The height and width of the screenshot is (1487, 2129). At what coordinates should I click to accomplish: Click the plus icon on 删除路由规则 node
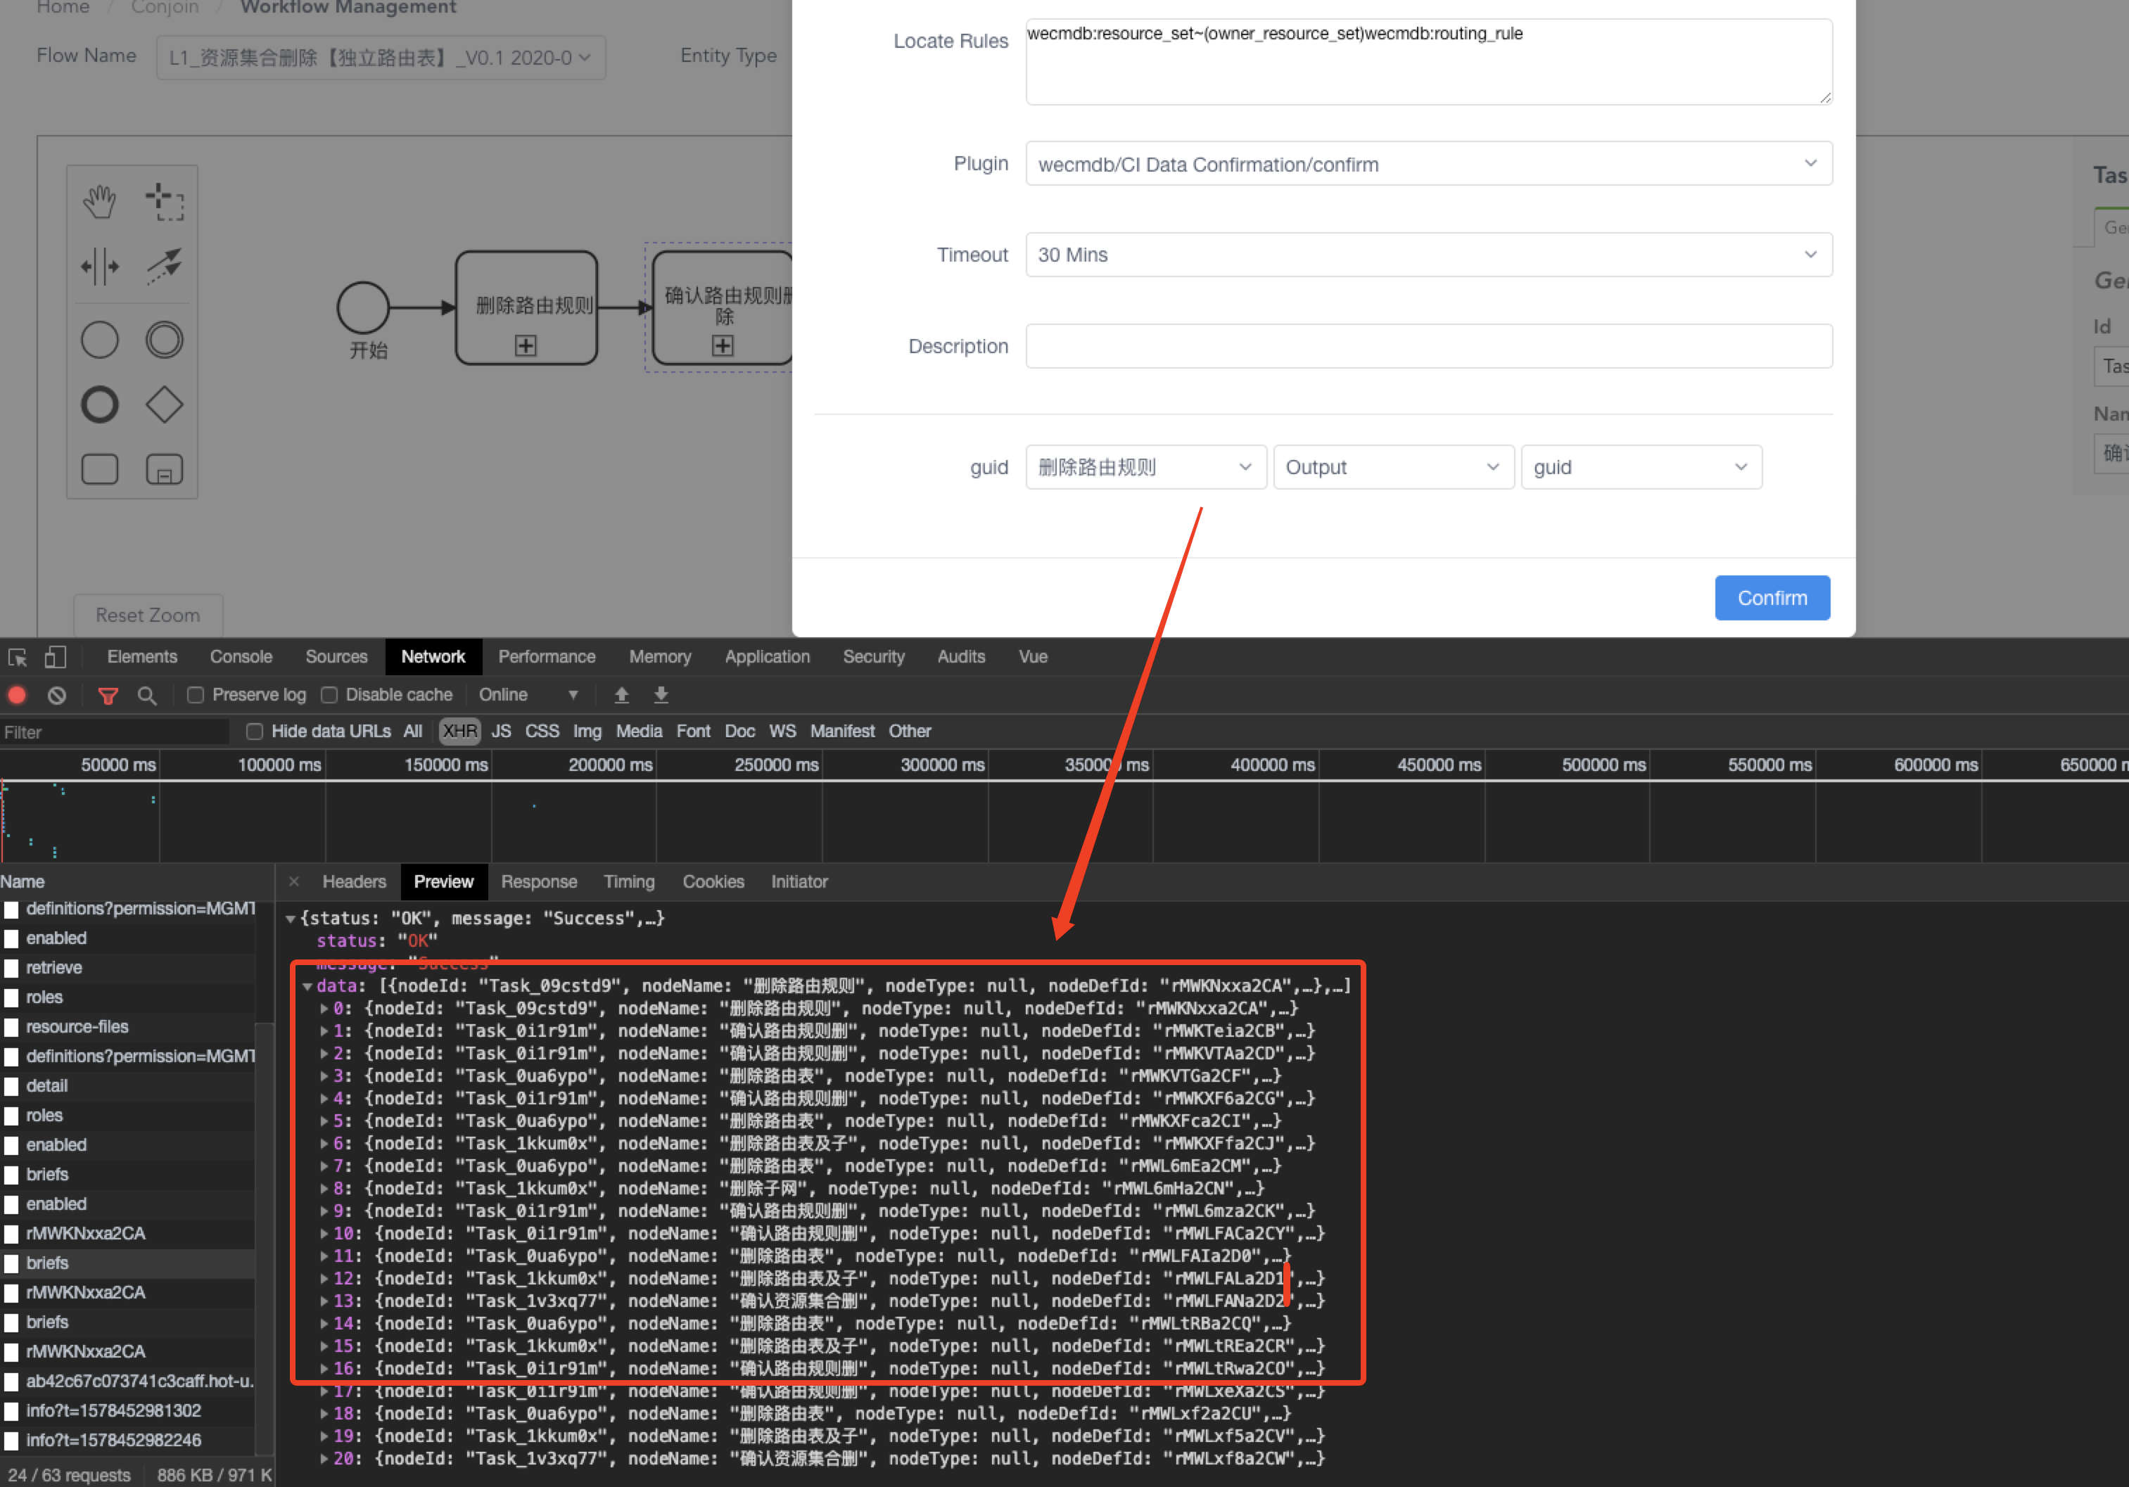point(526,345)
